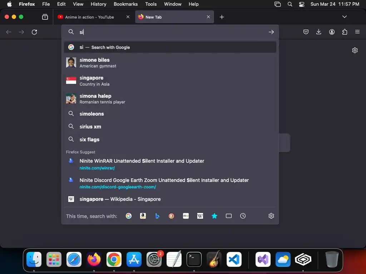366x274 pixels.
Task: Search this time with Bing
Action: (157, 216)
